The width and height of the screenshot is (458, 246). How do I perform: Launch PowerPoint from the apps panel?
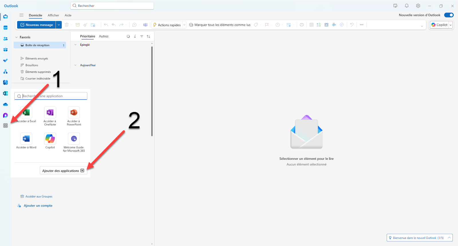74,113
